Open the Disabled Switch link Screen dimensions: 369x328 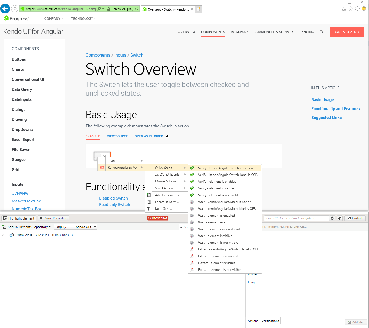pos(113,198)
